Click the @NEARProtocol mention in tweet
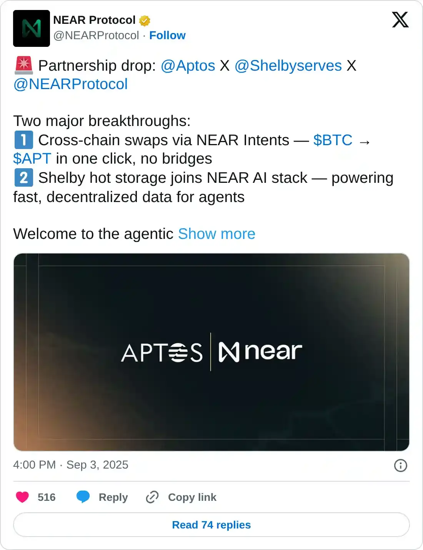This screenshot has height=550, width=423. (x=70, y=84)
